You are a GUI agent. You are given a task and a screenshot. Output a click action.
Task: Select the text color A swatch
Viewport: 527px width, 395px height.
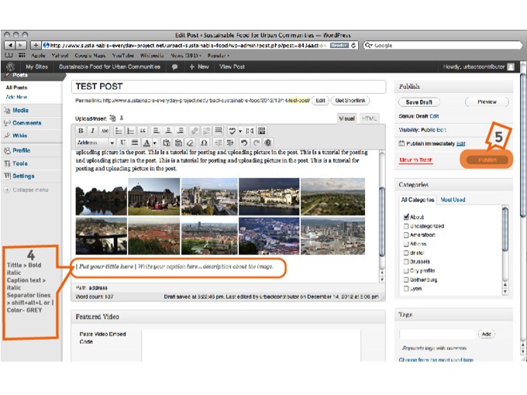pyautogui.click(x=146, y=143)
